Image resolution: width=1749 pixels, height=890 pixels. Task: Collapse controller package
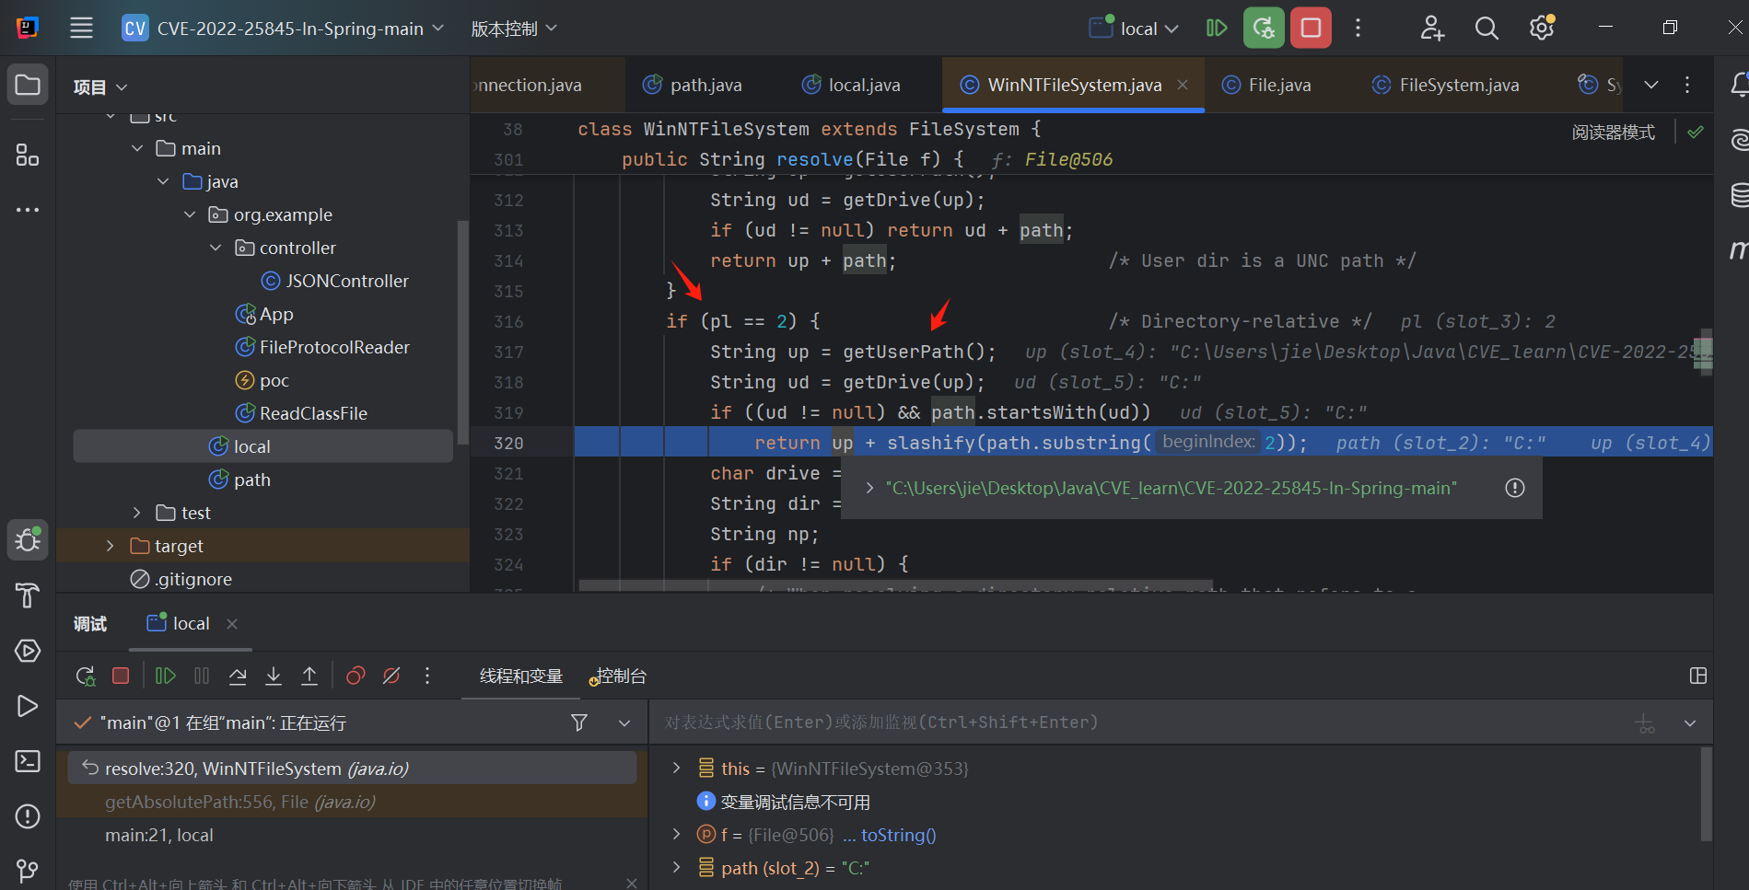pyautogui.click(x=216, y=248)
